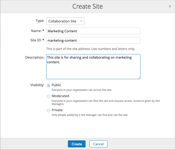The height and width of the screenshot is (150, 175).
Task: Click the Cancel button
Action: click(98, 144)
